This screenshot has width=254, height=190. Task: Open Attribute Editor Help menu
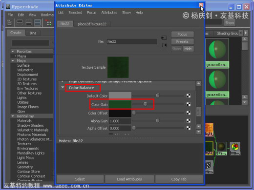click(139, 13)
